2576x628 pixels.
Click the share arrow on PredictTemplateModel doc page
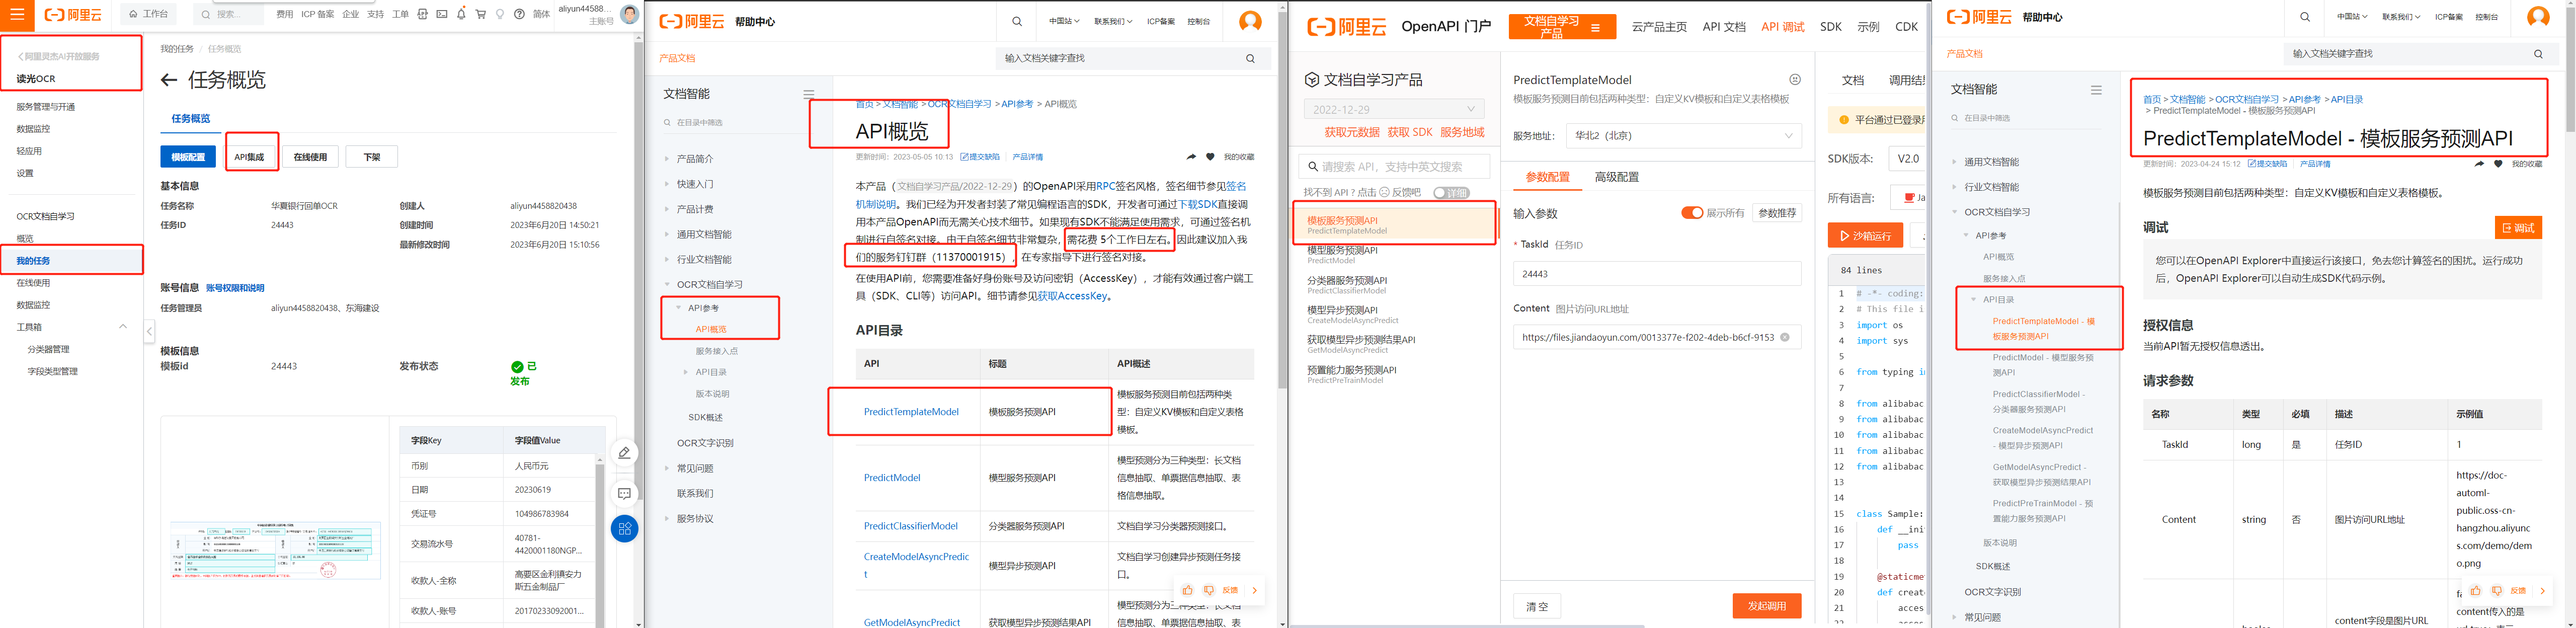click(x=2478, y=163)
